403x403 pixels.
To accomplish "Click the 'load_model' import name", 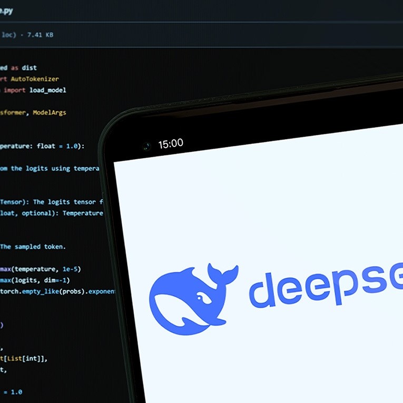I will click(x=48, y=90).
